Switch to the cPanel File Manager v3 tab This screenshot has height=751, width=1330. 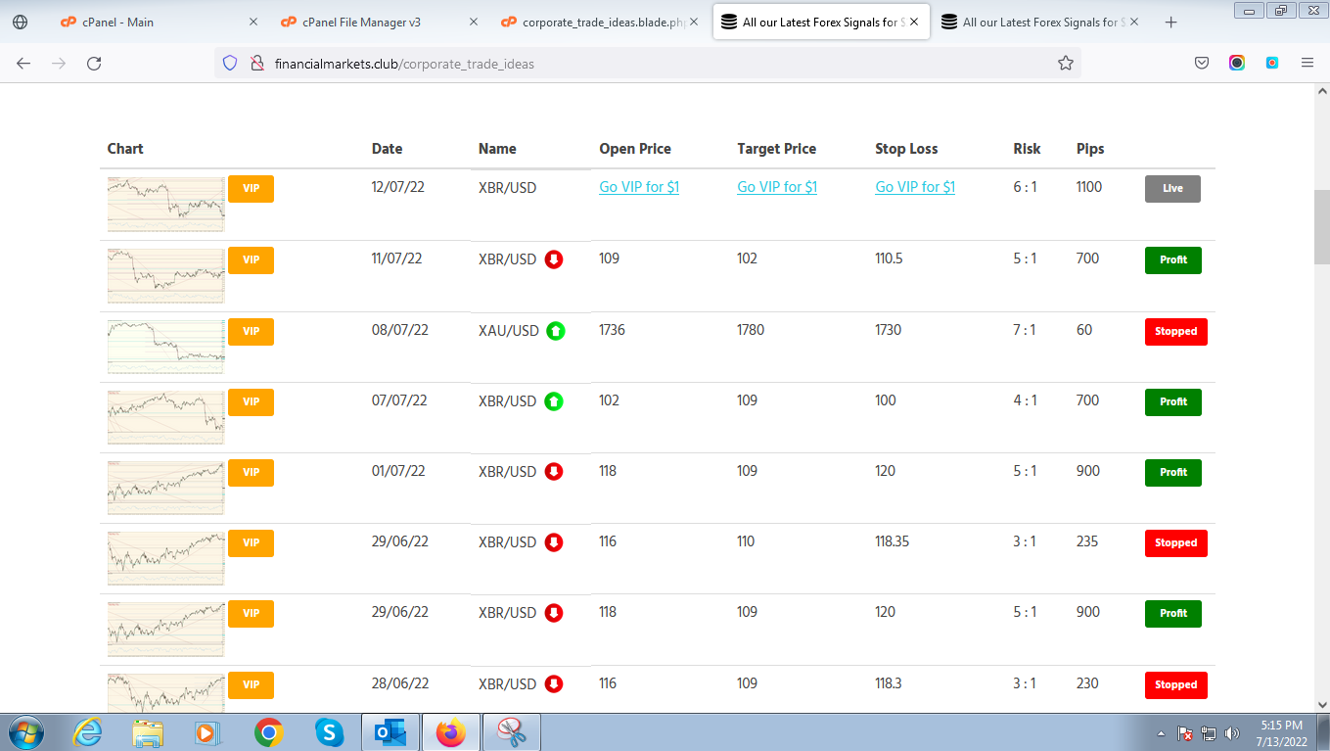point(362,23)
